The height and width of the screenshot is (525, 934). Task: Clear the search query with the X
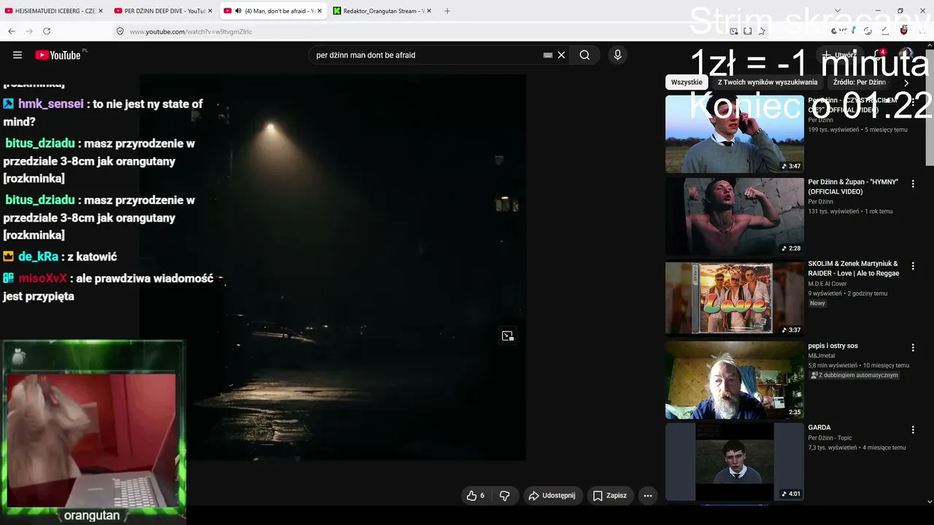coord(561,55)
